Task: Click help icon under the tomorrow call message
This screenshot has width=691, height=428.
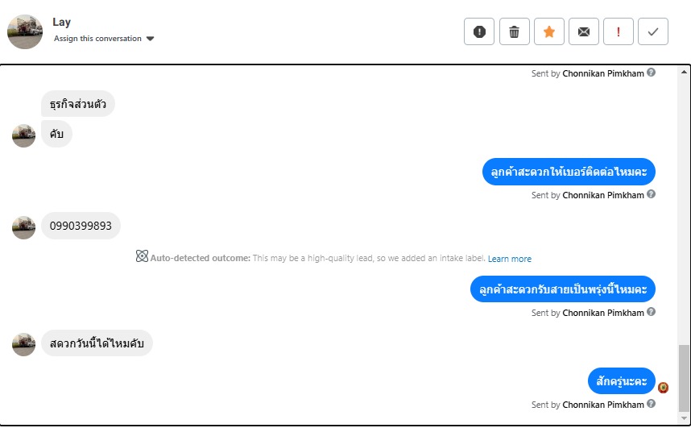Action: click(652, 312)
